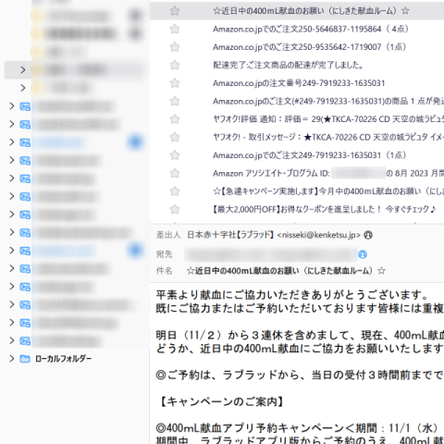
Task: Toggle star on 配達完了 delivery email
Action: (x=175, y=65)
